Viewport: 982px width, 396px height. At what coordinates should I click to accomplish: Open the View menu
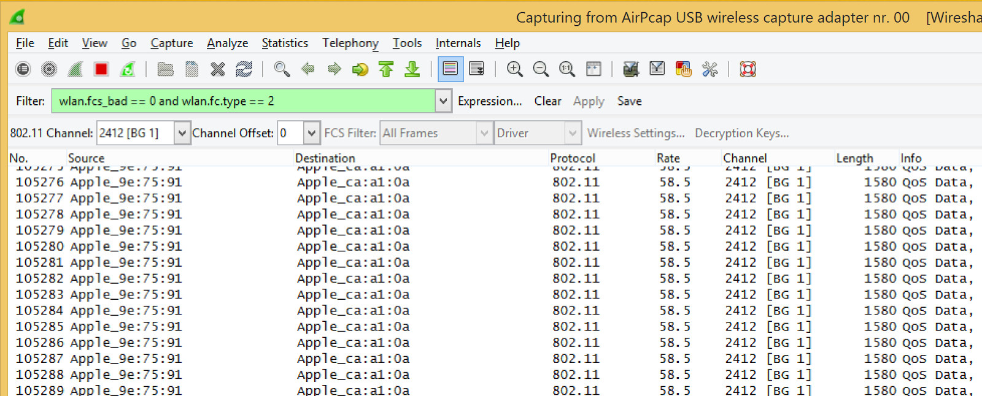pyautogui.click(x=95, y=43)
